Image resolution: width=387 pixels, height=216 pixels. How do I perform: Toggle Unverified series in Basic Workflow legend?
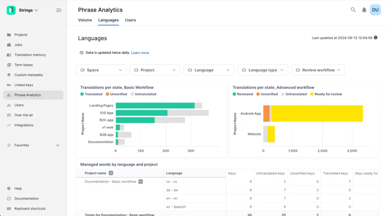click(116, 94)
